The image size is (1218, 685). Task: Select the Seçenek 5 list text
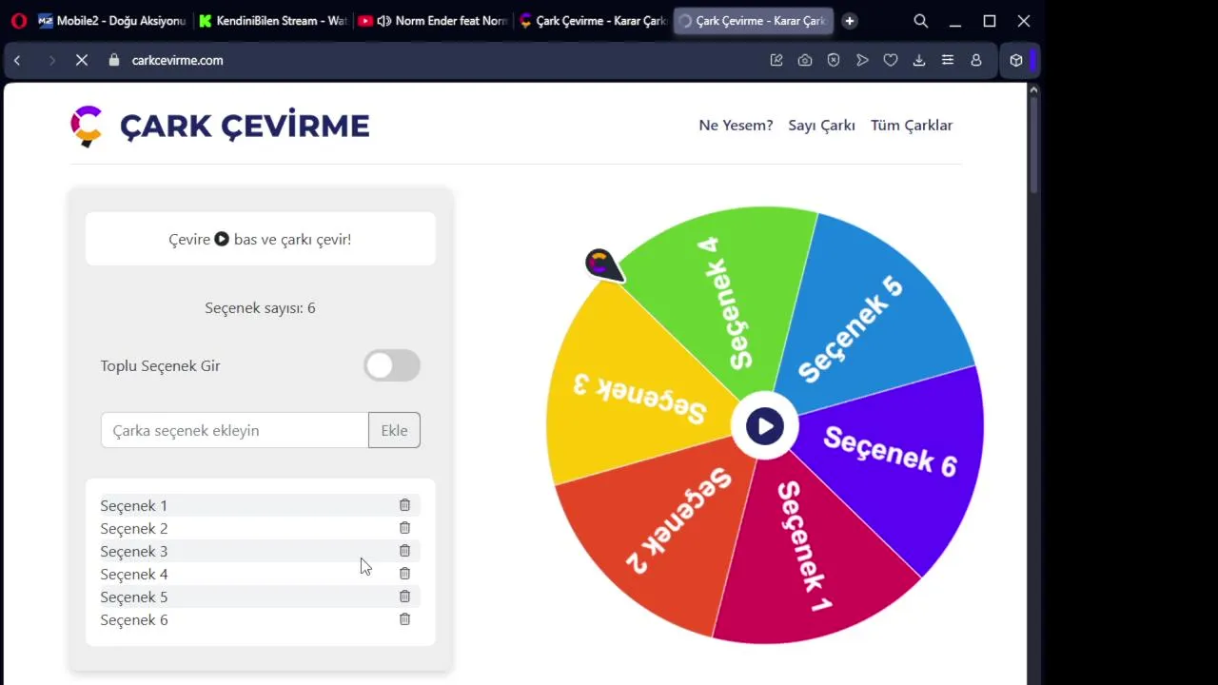pos(134,597)
